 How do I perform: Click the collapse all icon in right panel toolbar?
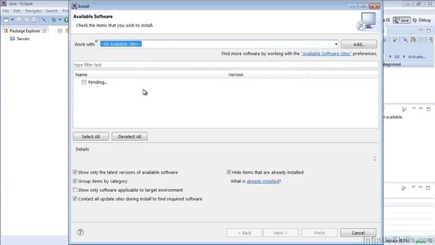pyautogui.click(x=421, y=40)
